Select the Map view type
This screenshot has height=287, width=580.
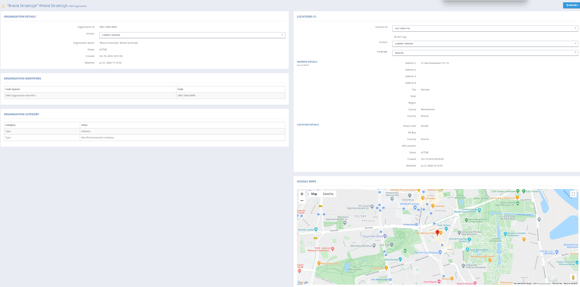314,194
